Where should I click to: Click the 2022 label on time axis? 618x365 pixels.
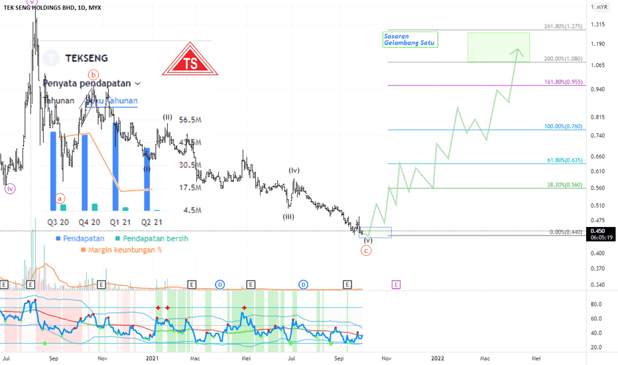click(438, 358)
